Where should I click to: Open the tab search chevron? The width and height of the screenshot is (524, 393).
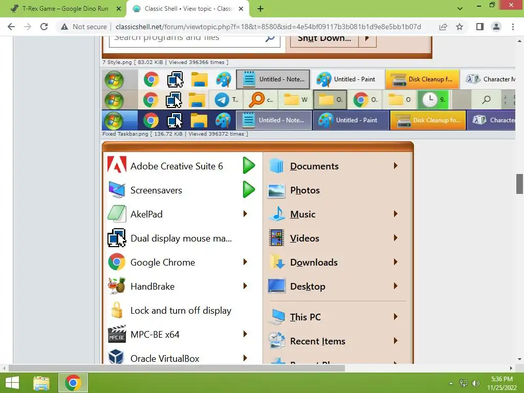pos(460,9)
